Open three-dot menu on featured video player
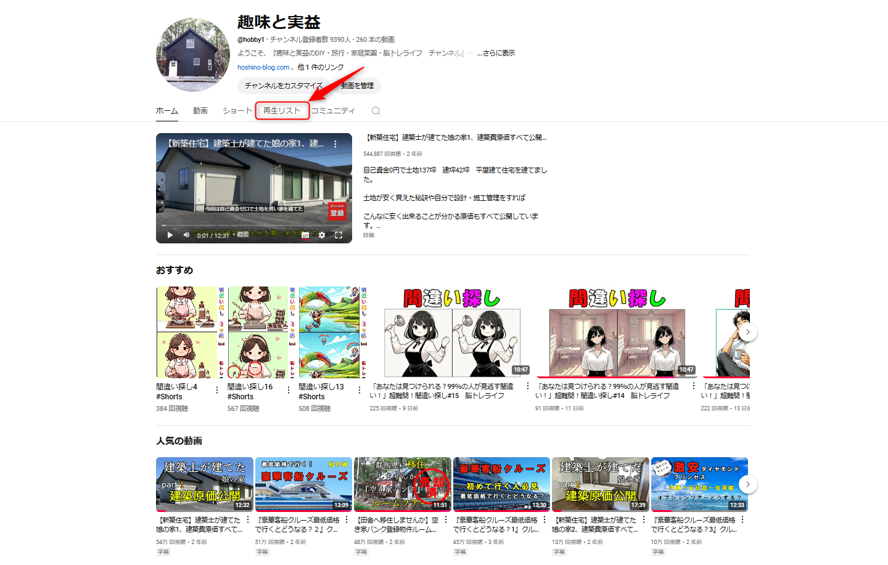The image size is (888, 565). coord(335,144)
